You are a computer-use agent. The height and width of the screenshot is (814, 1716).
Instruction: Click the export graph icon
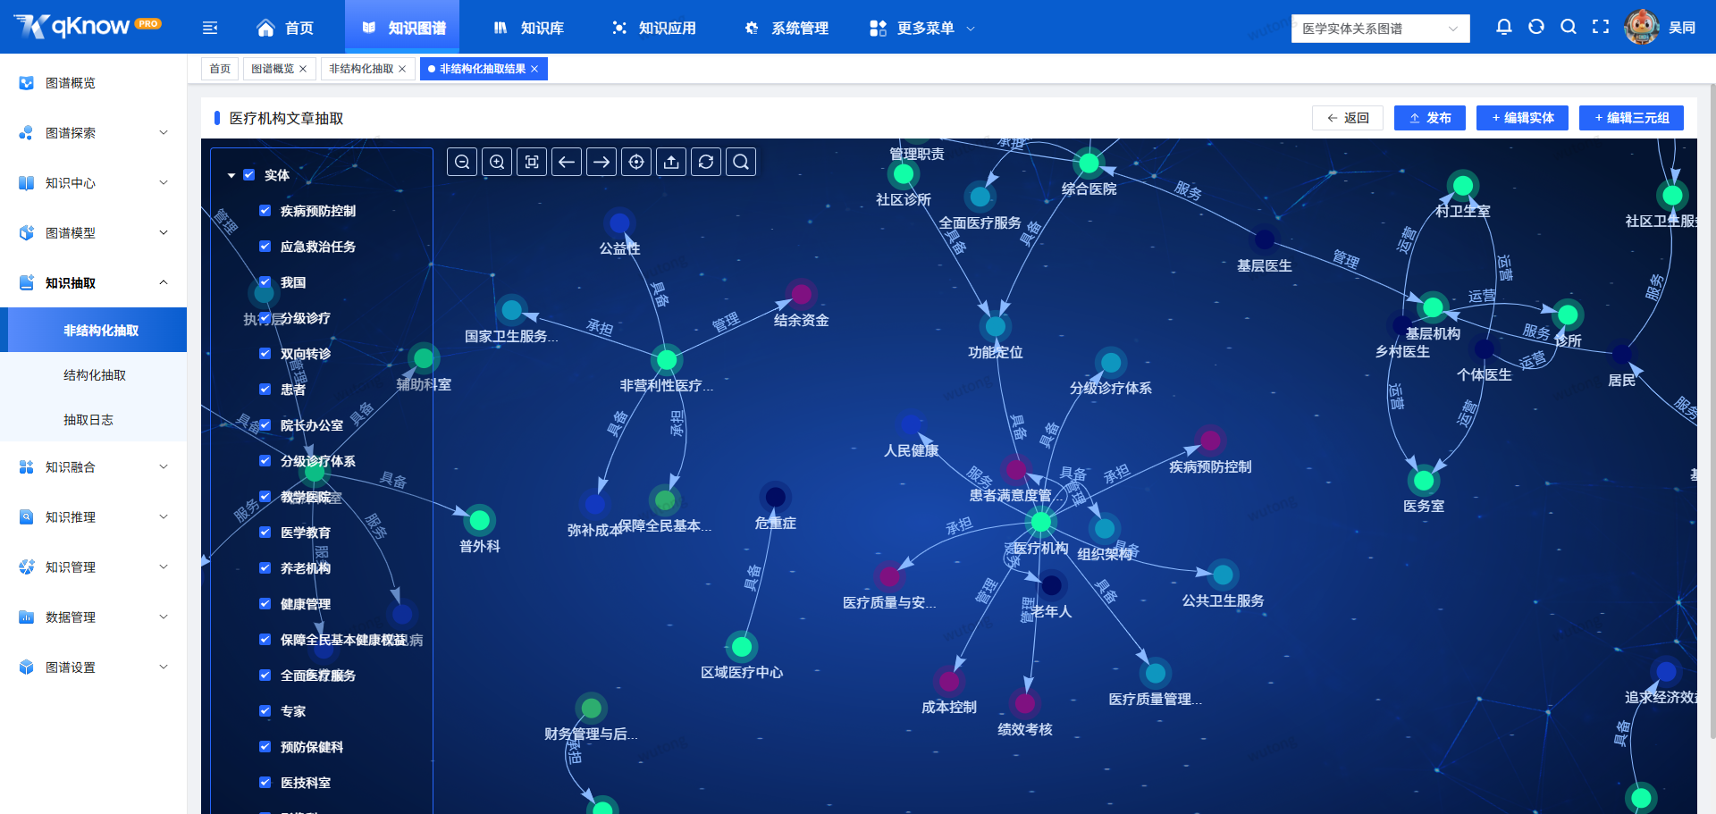pyautogui.click(x=671, y=162)
